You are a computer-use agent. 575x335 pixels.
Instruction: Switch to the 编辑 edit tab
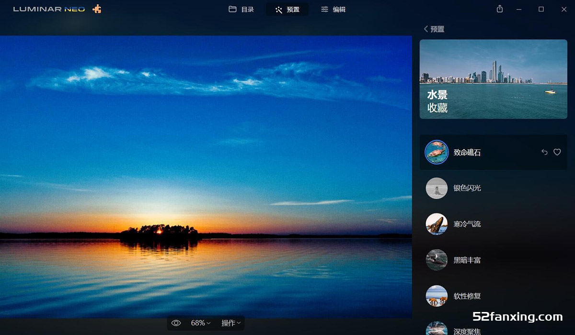pyautogui.click(x=333, y=9)
